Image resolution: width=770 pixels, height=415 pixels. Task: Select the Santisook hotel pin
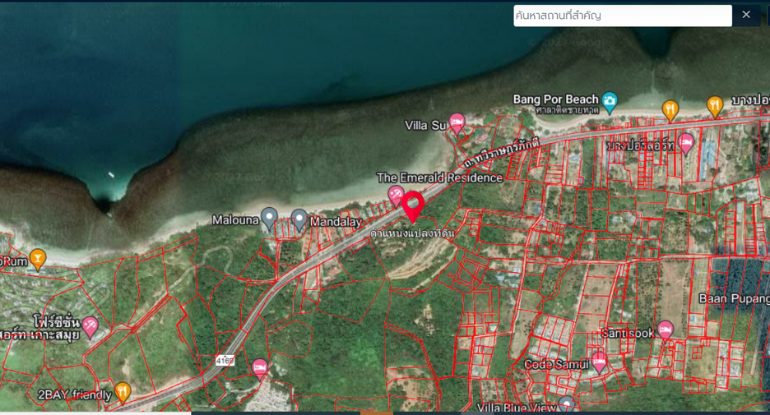(666, 331)
